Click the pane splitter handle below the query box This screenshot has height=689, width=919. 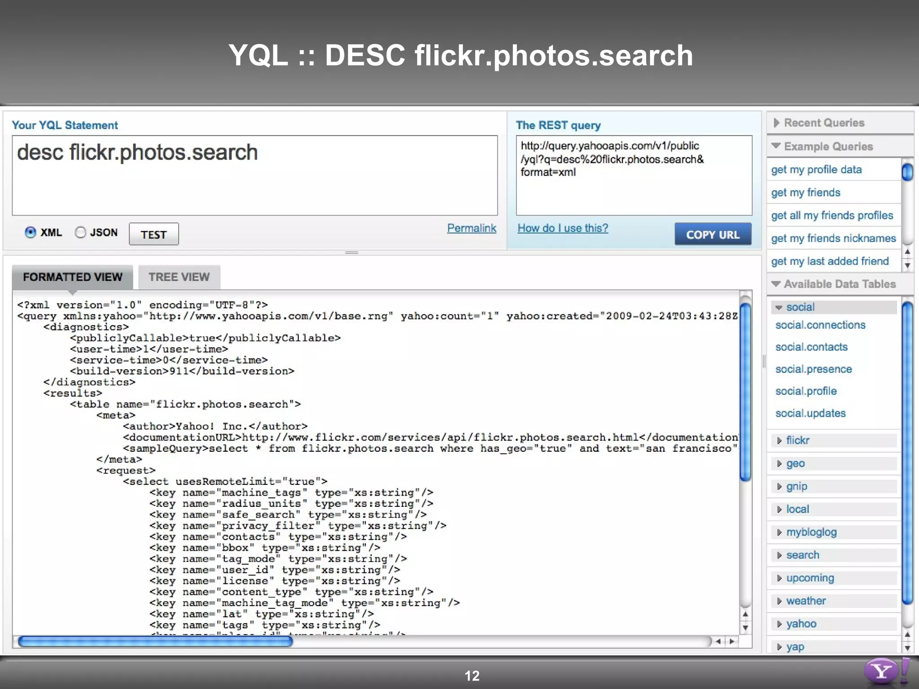point(351,253)
